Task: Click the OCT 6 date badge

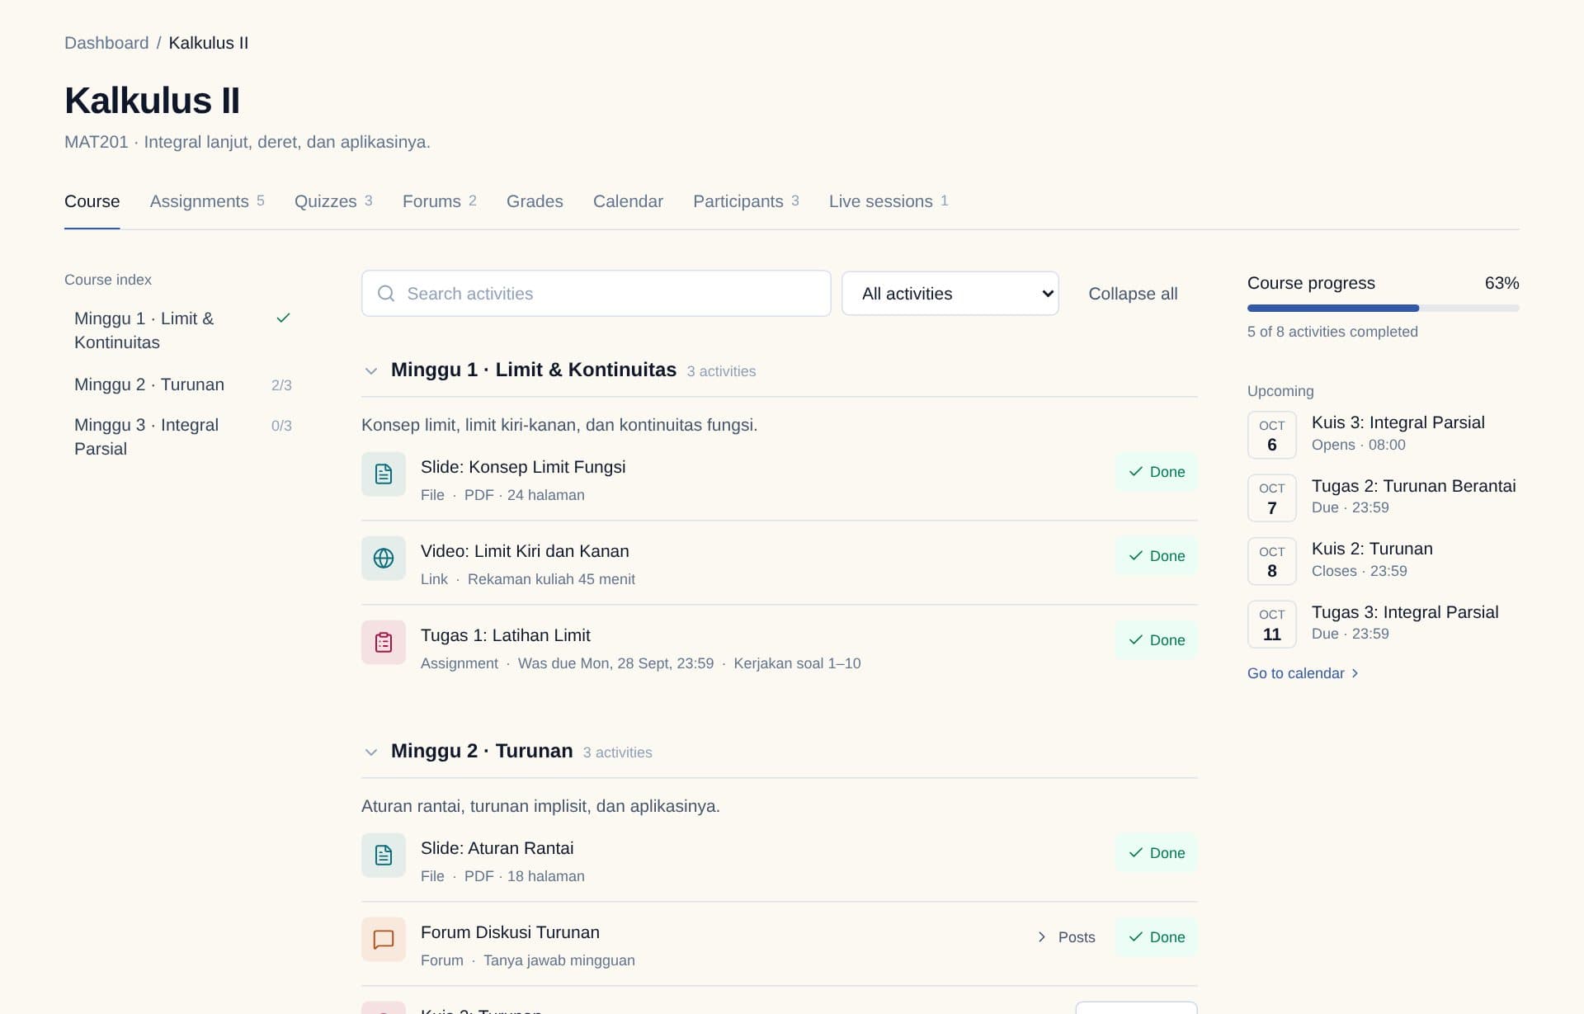Action: pos(1272,435)
